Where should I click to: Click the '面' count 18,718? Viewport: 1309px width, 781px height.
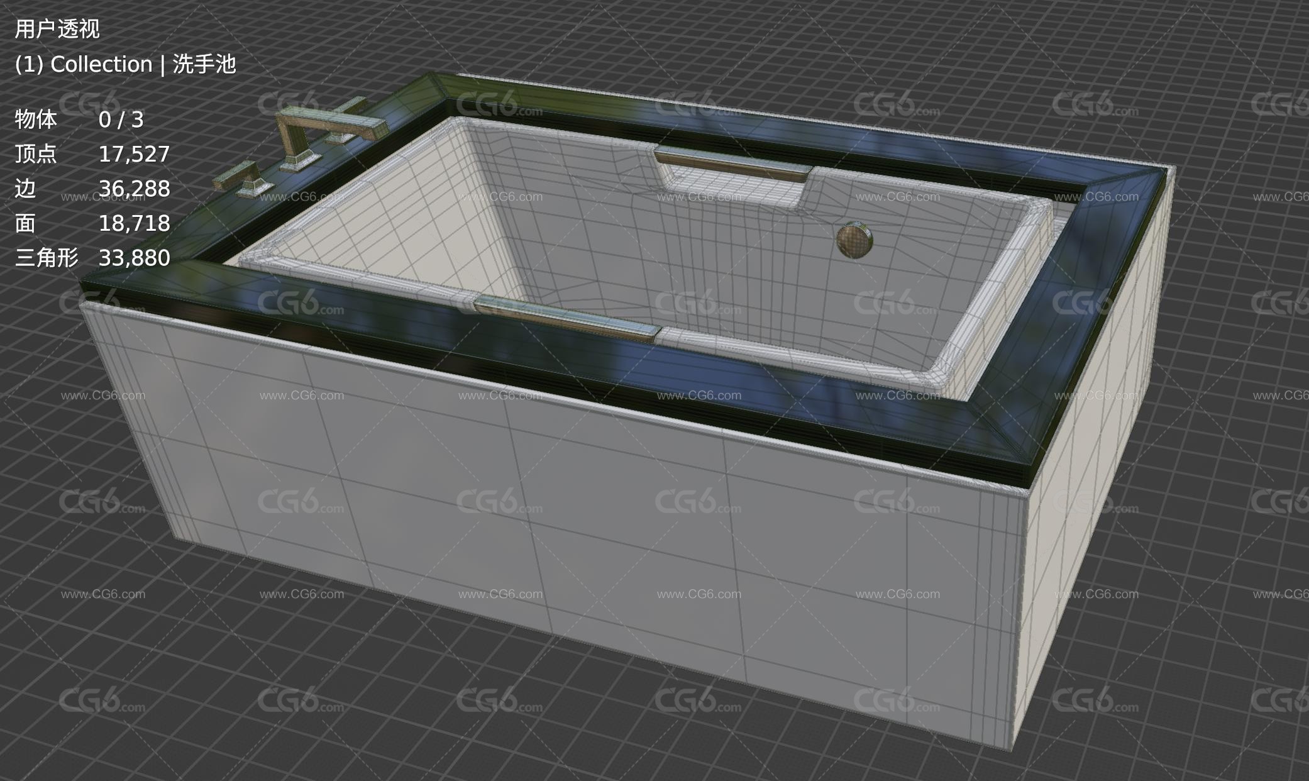(134, 223)
